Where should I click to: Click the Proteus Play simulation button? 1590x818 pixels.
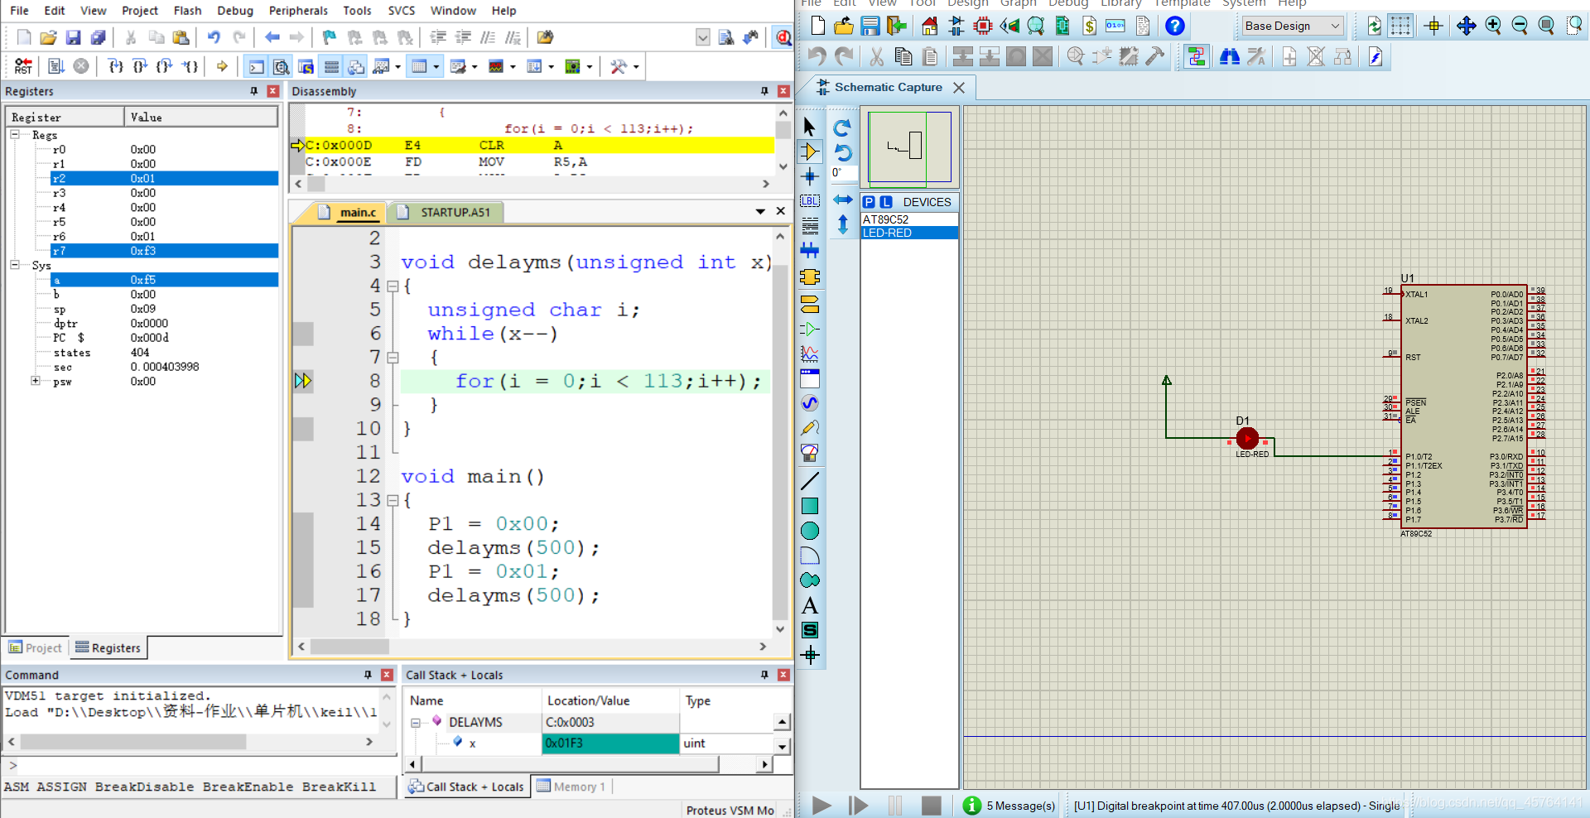(821, 806)
